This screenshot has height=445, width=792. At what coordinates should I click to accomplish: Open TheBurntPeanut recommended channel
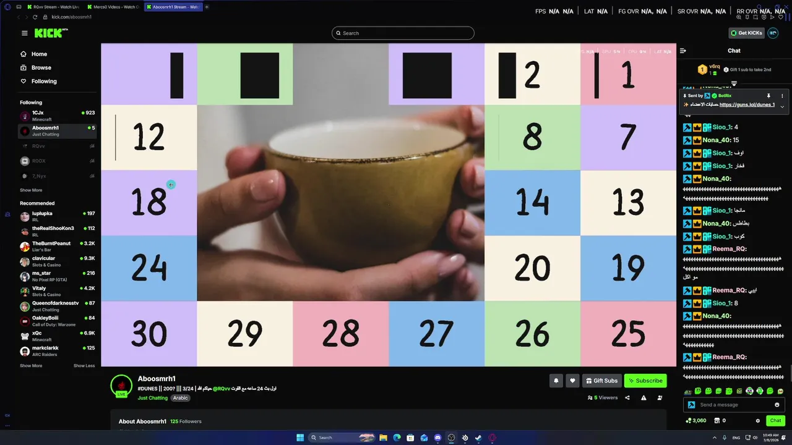coord(57,246)
